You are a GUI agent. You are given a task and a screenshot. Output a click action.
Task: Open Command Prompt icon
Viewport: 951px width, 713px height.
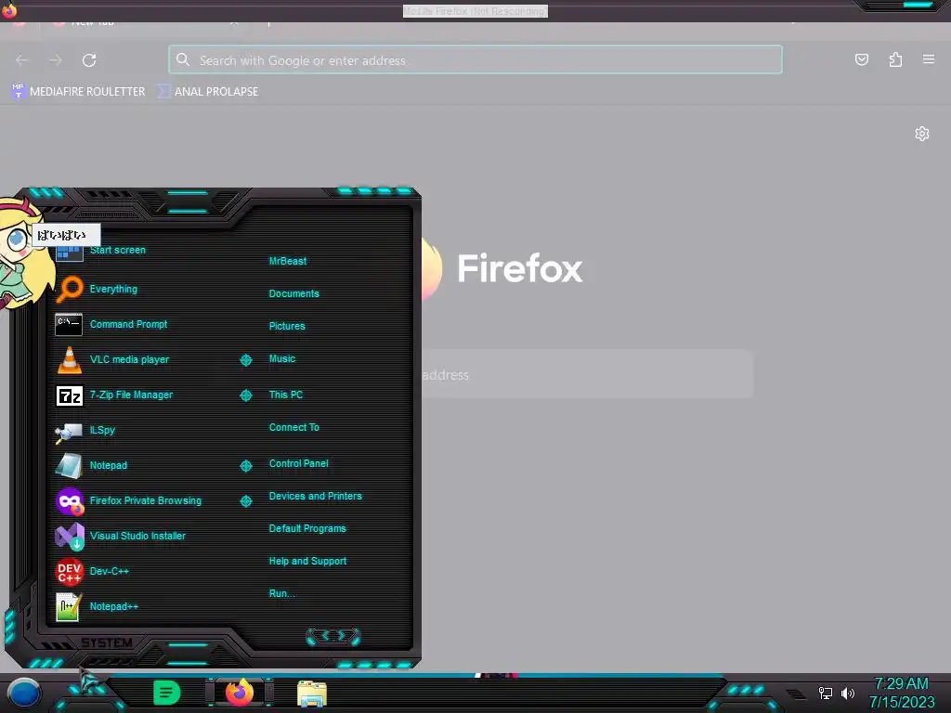click(x=69, y=324)
